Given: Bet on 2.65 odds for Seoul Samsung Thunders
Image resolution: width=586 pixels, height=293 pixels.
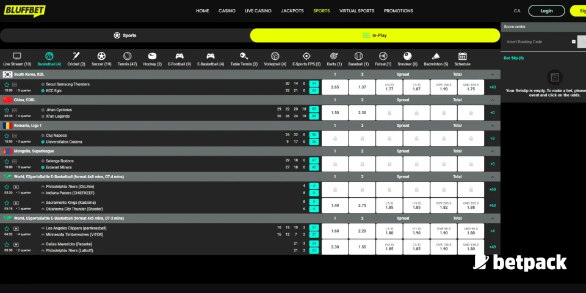Looking at the screenshot, I should tap(335, 87).
